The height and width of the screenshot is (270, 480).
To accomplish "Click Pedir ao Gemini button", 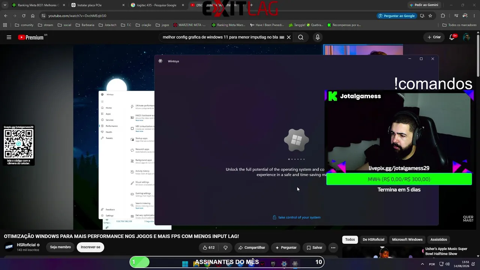I will coord(424,5).
